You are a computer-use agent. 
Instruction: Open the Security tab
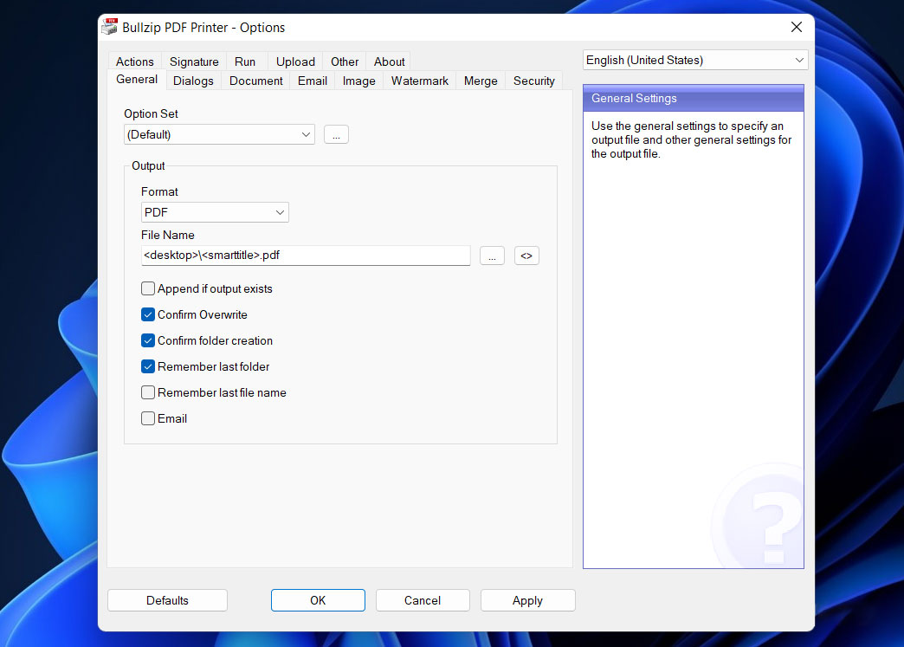click(533, 81)
